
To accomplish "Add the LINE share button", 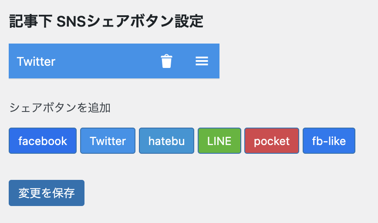I will pos(219,141).
